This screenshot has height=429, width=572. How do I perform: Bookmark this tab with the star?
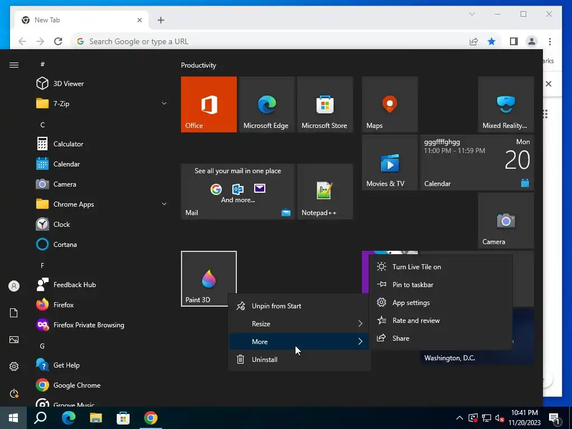[x=492, y=41]
